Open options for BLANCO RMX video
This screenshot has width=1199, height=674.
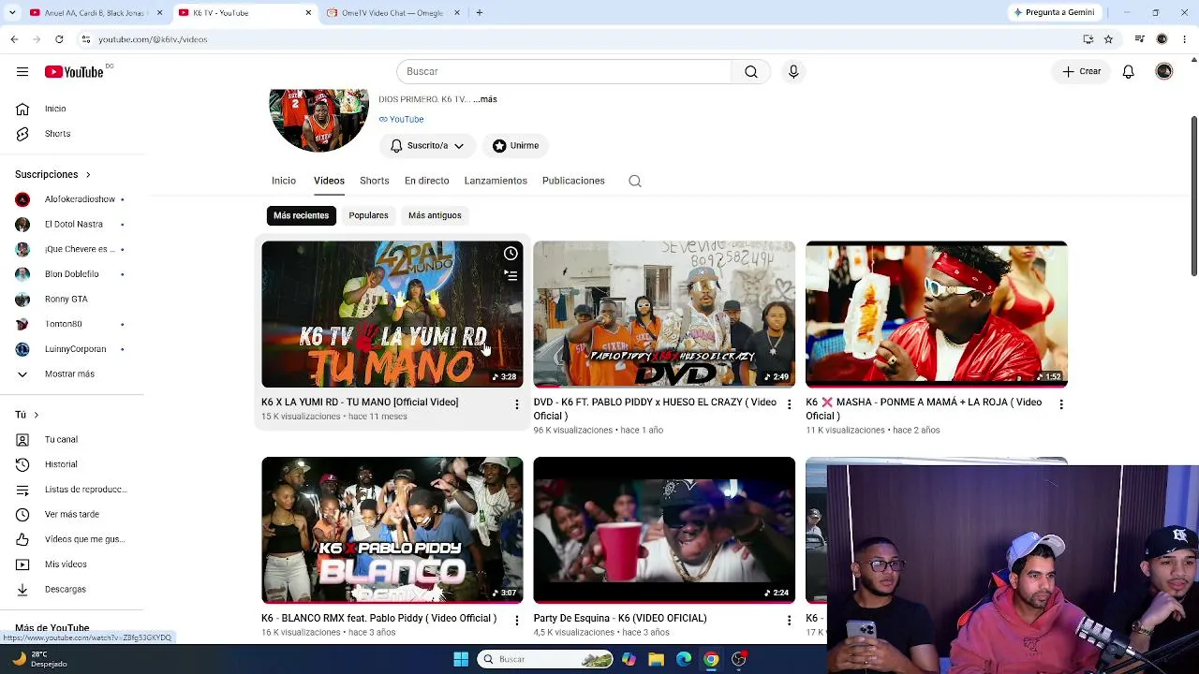pyautogui.click(x=516, y=621)
